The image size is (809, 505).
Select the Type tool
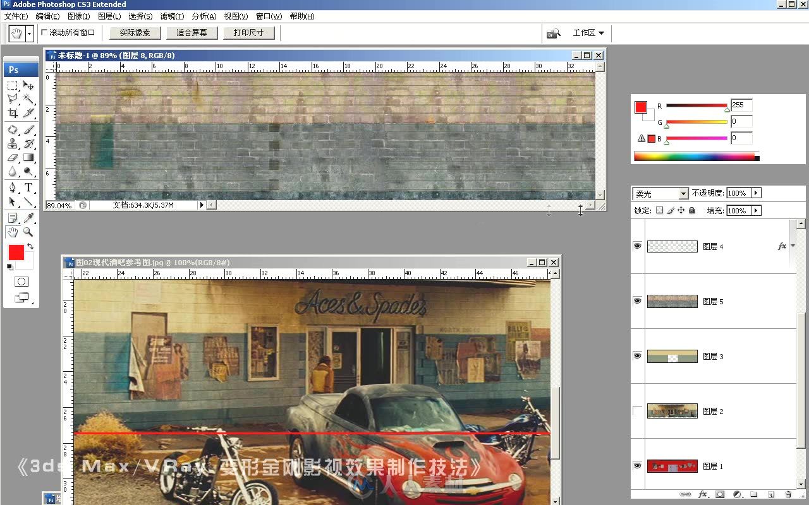[28, 188]
